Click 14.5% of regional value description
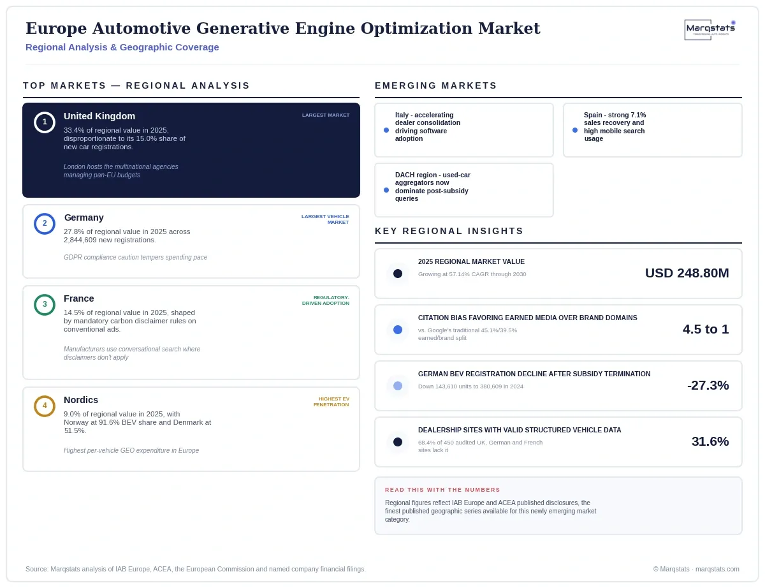The height and width of the screenshot is (588, 765). (130, 321)
